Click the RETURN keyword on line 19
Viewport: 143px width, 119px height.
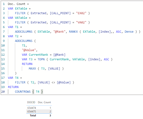click(x=13, y=87)
